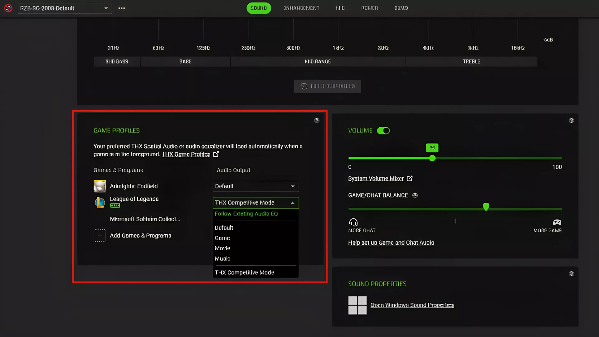The image size is (599, 337).
Task: Open the THX Game Profiles link
Action: click(186, 154)
